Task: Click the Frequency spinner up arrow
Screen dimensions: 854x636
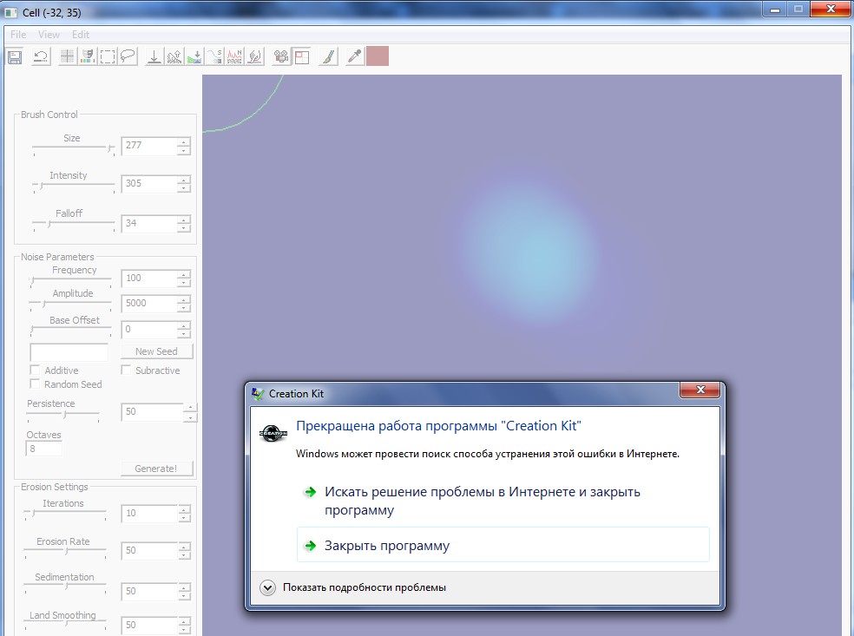Action: pos(184,274)
